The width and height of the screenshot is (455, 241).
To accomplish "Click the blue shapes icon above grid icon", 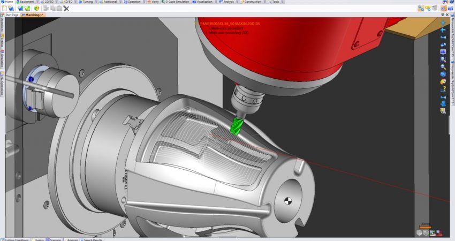I will coord(443,104).
